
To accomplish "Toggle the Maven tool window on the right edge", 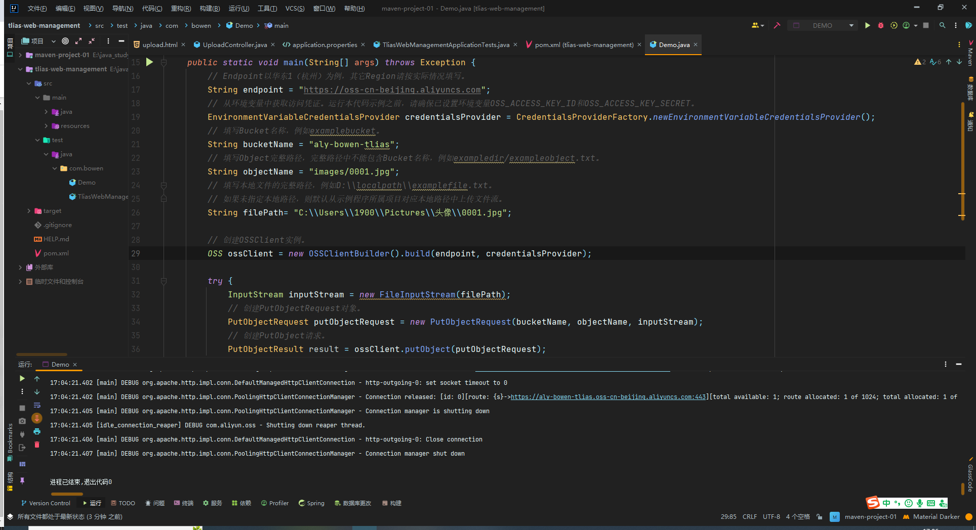I will coord(970,53).
